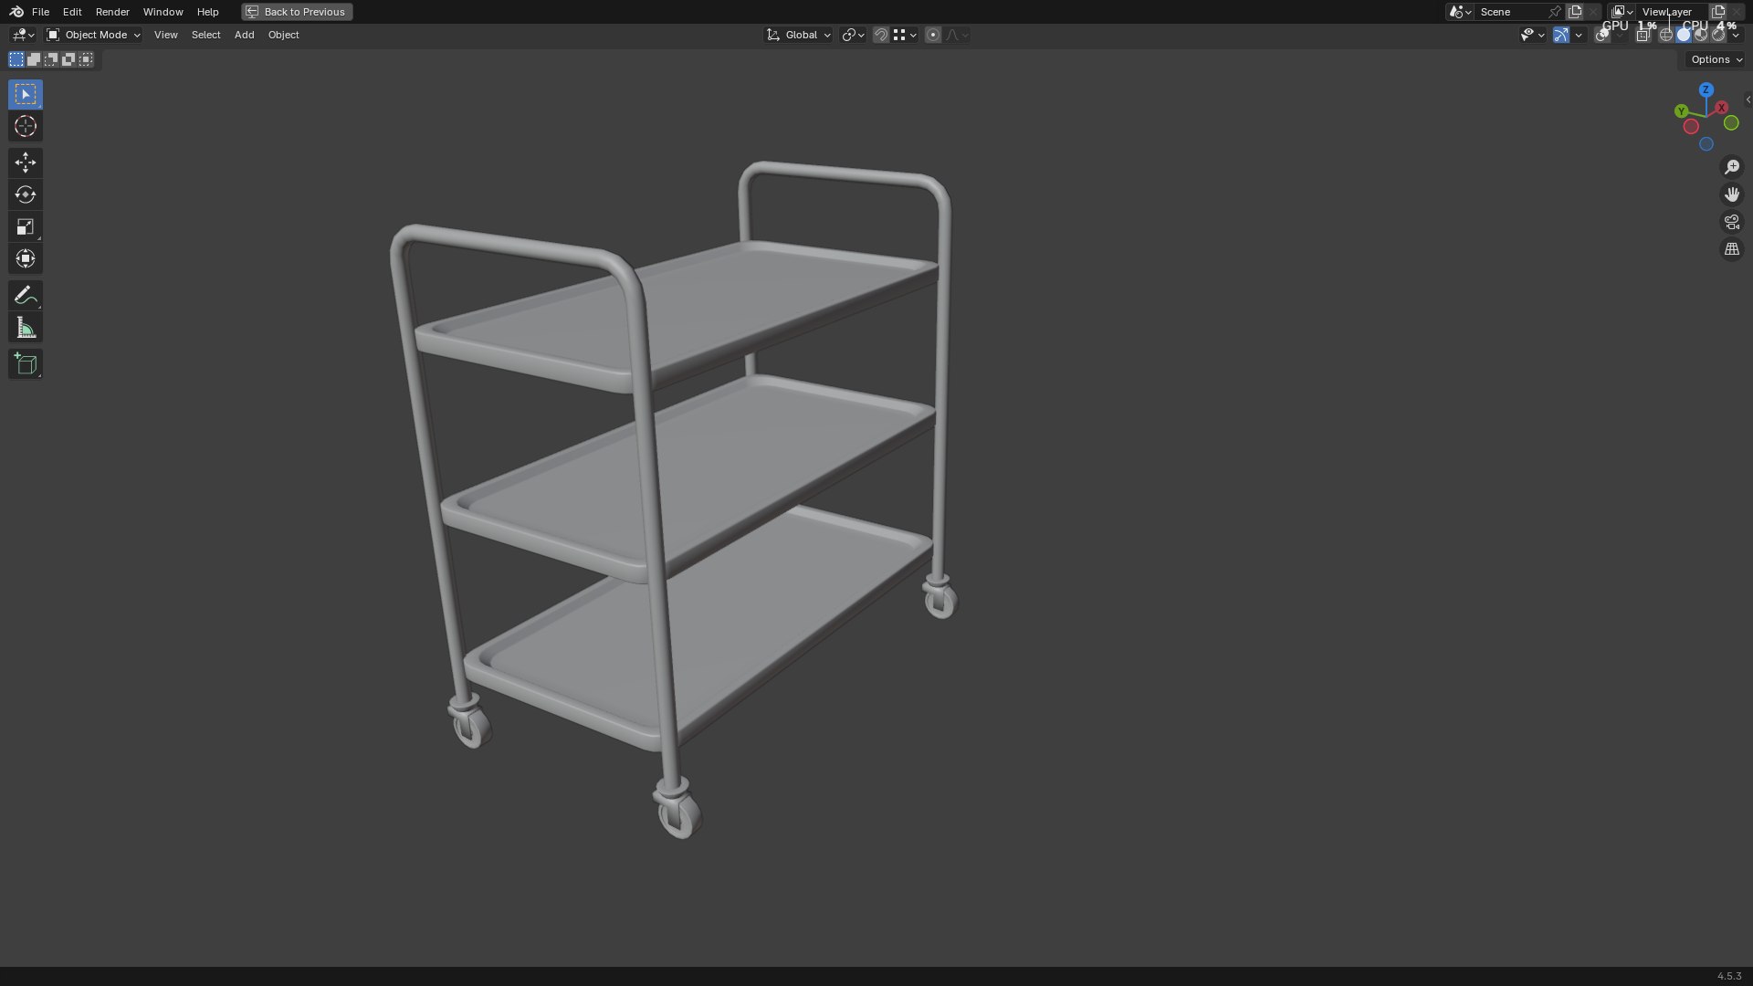Click the Scene name field
Screen dimensions: 1753x986
[x=1510, y=12]
